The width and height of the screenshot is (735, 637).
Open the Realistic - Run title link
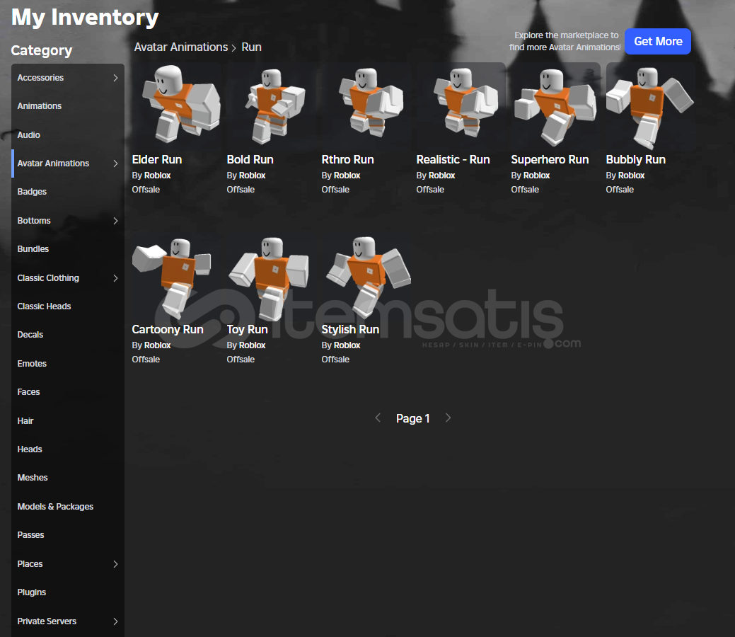[x=453, y=160]
